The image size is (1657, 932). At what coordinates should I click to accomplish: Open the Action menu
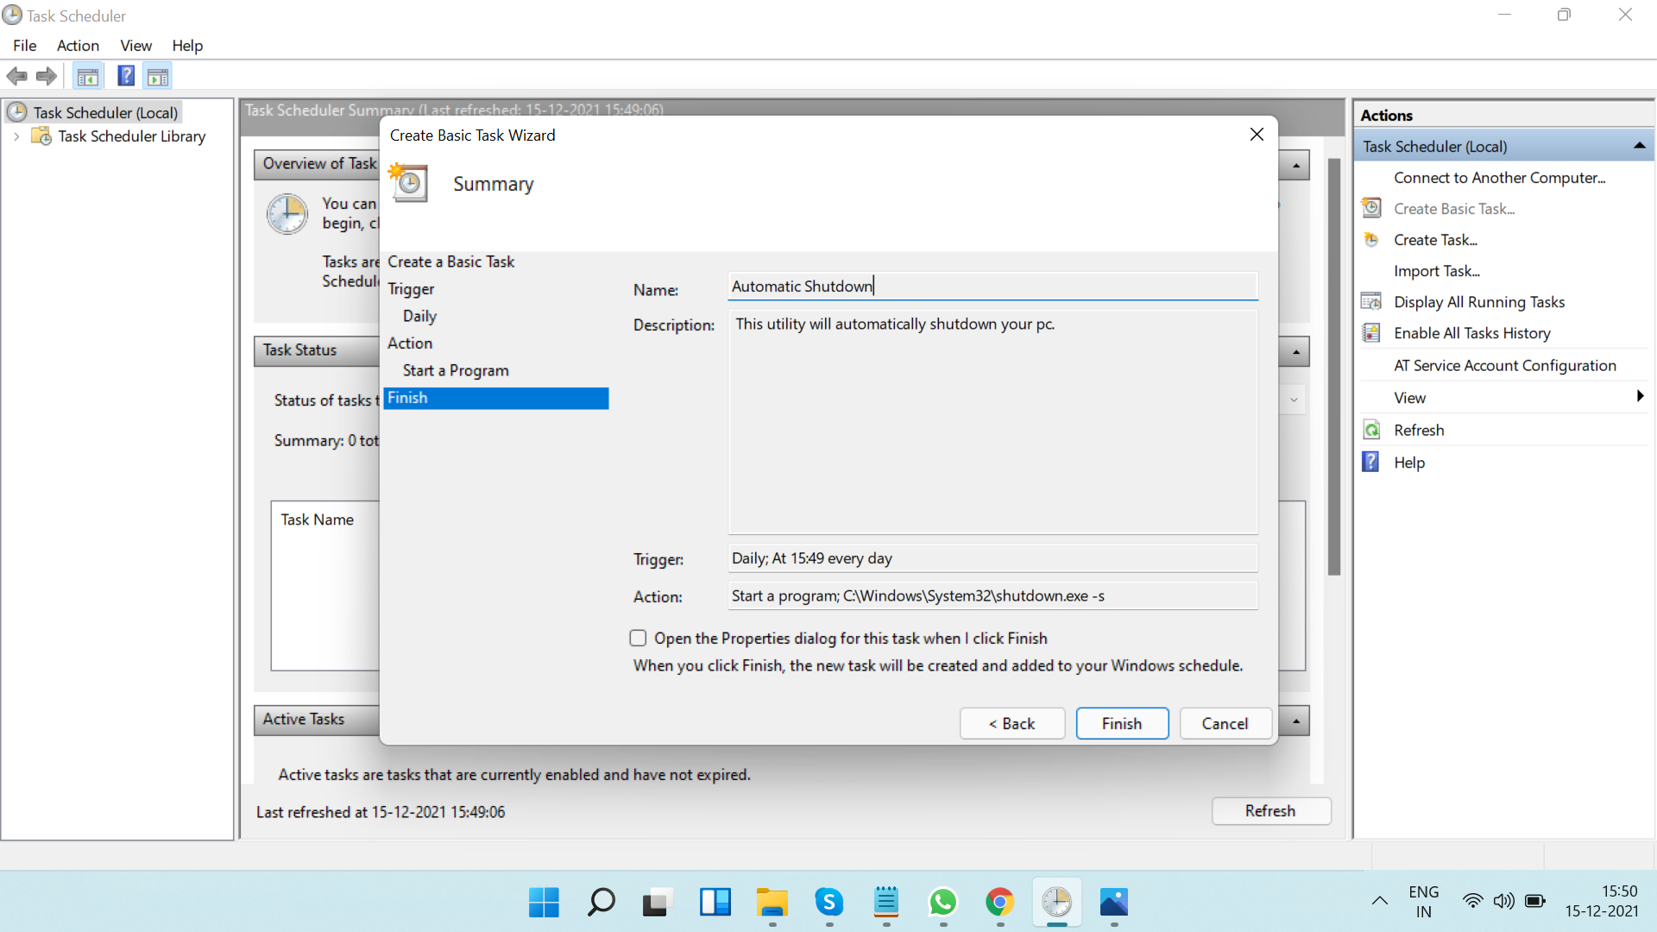[78, 46]
